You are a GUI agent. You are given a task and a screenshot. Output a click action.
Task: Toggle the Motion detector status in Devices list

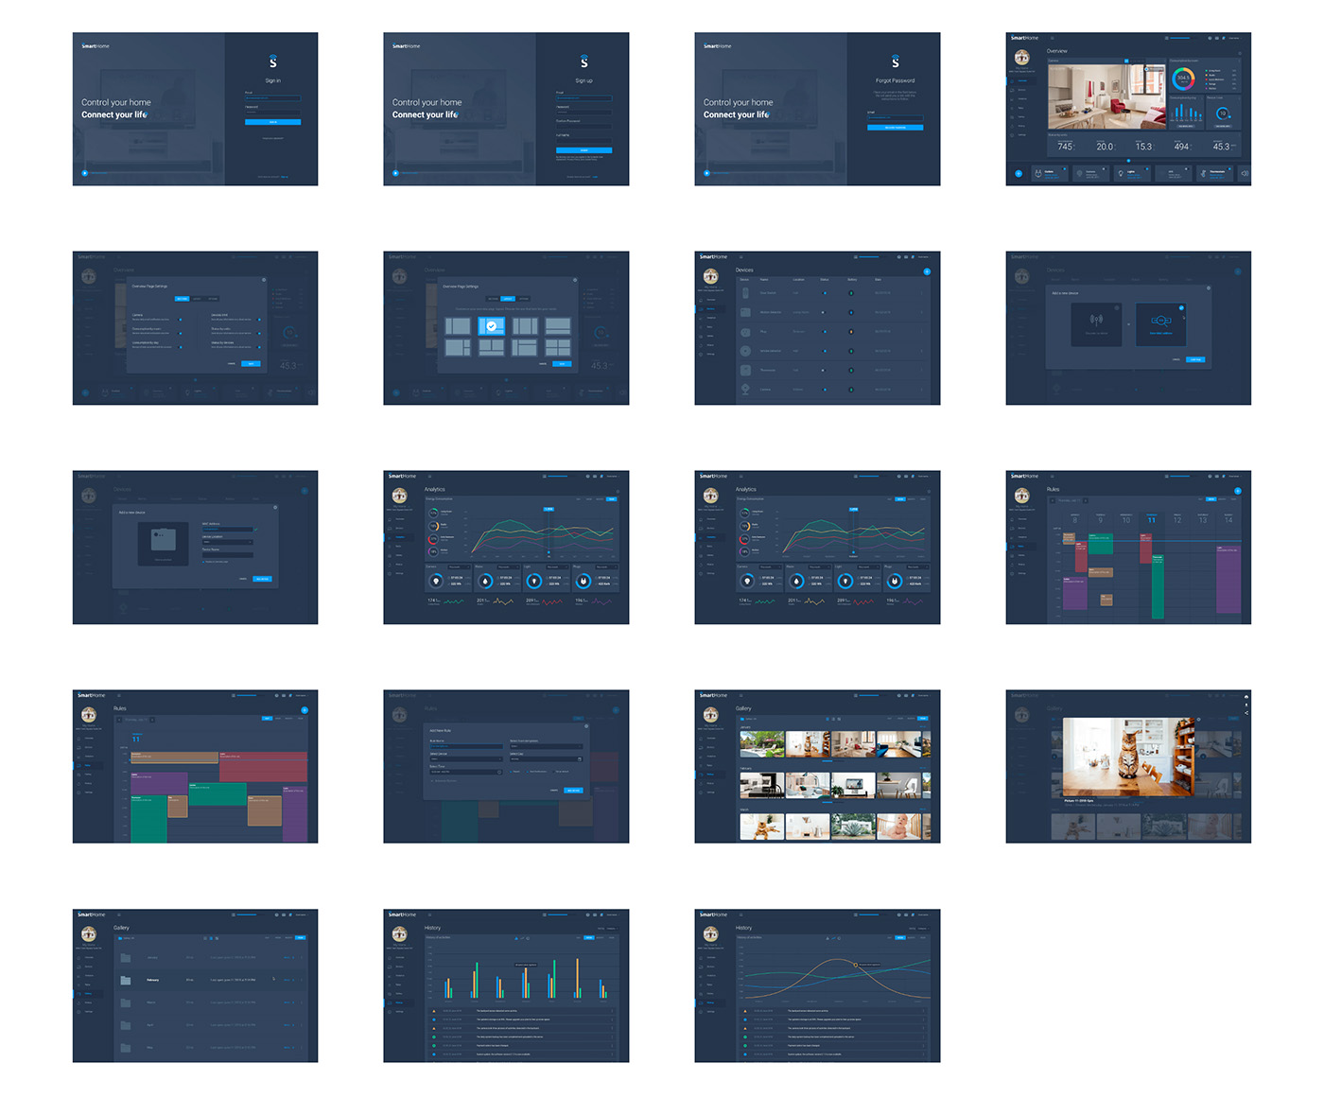825,312
